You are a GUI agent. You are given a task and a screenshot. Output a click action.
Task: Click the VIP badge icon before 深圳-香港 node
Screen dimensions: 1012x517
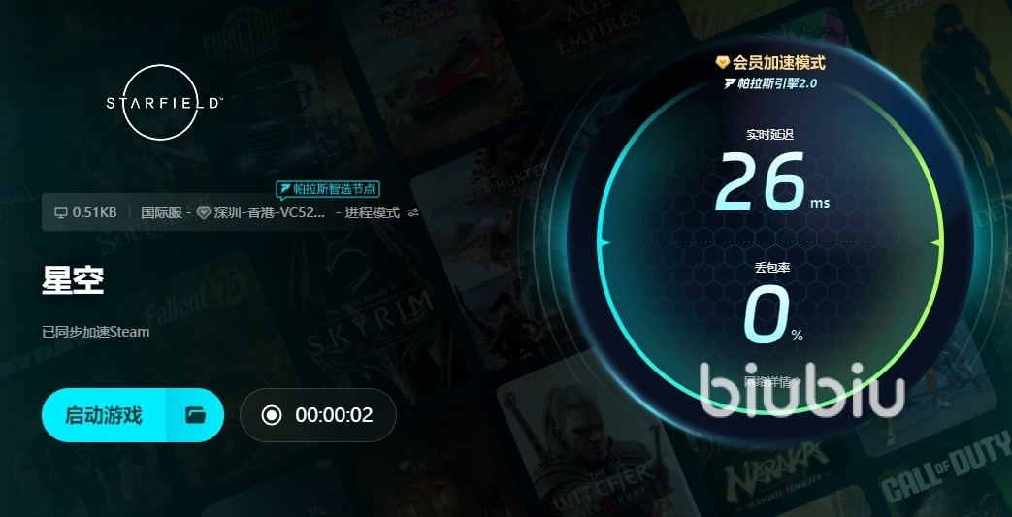click(x=204, y=212)
